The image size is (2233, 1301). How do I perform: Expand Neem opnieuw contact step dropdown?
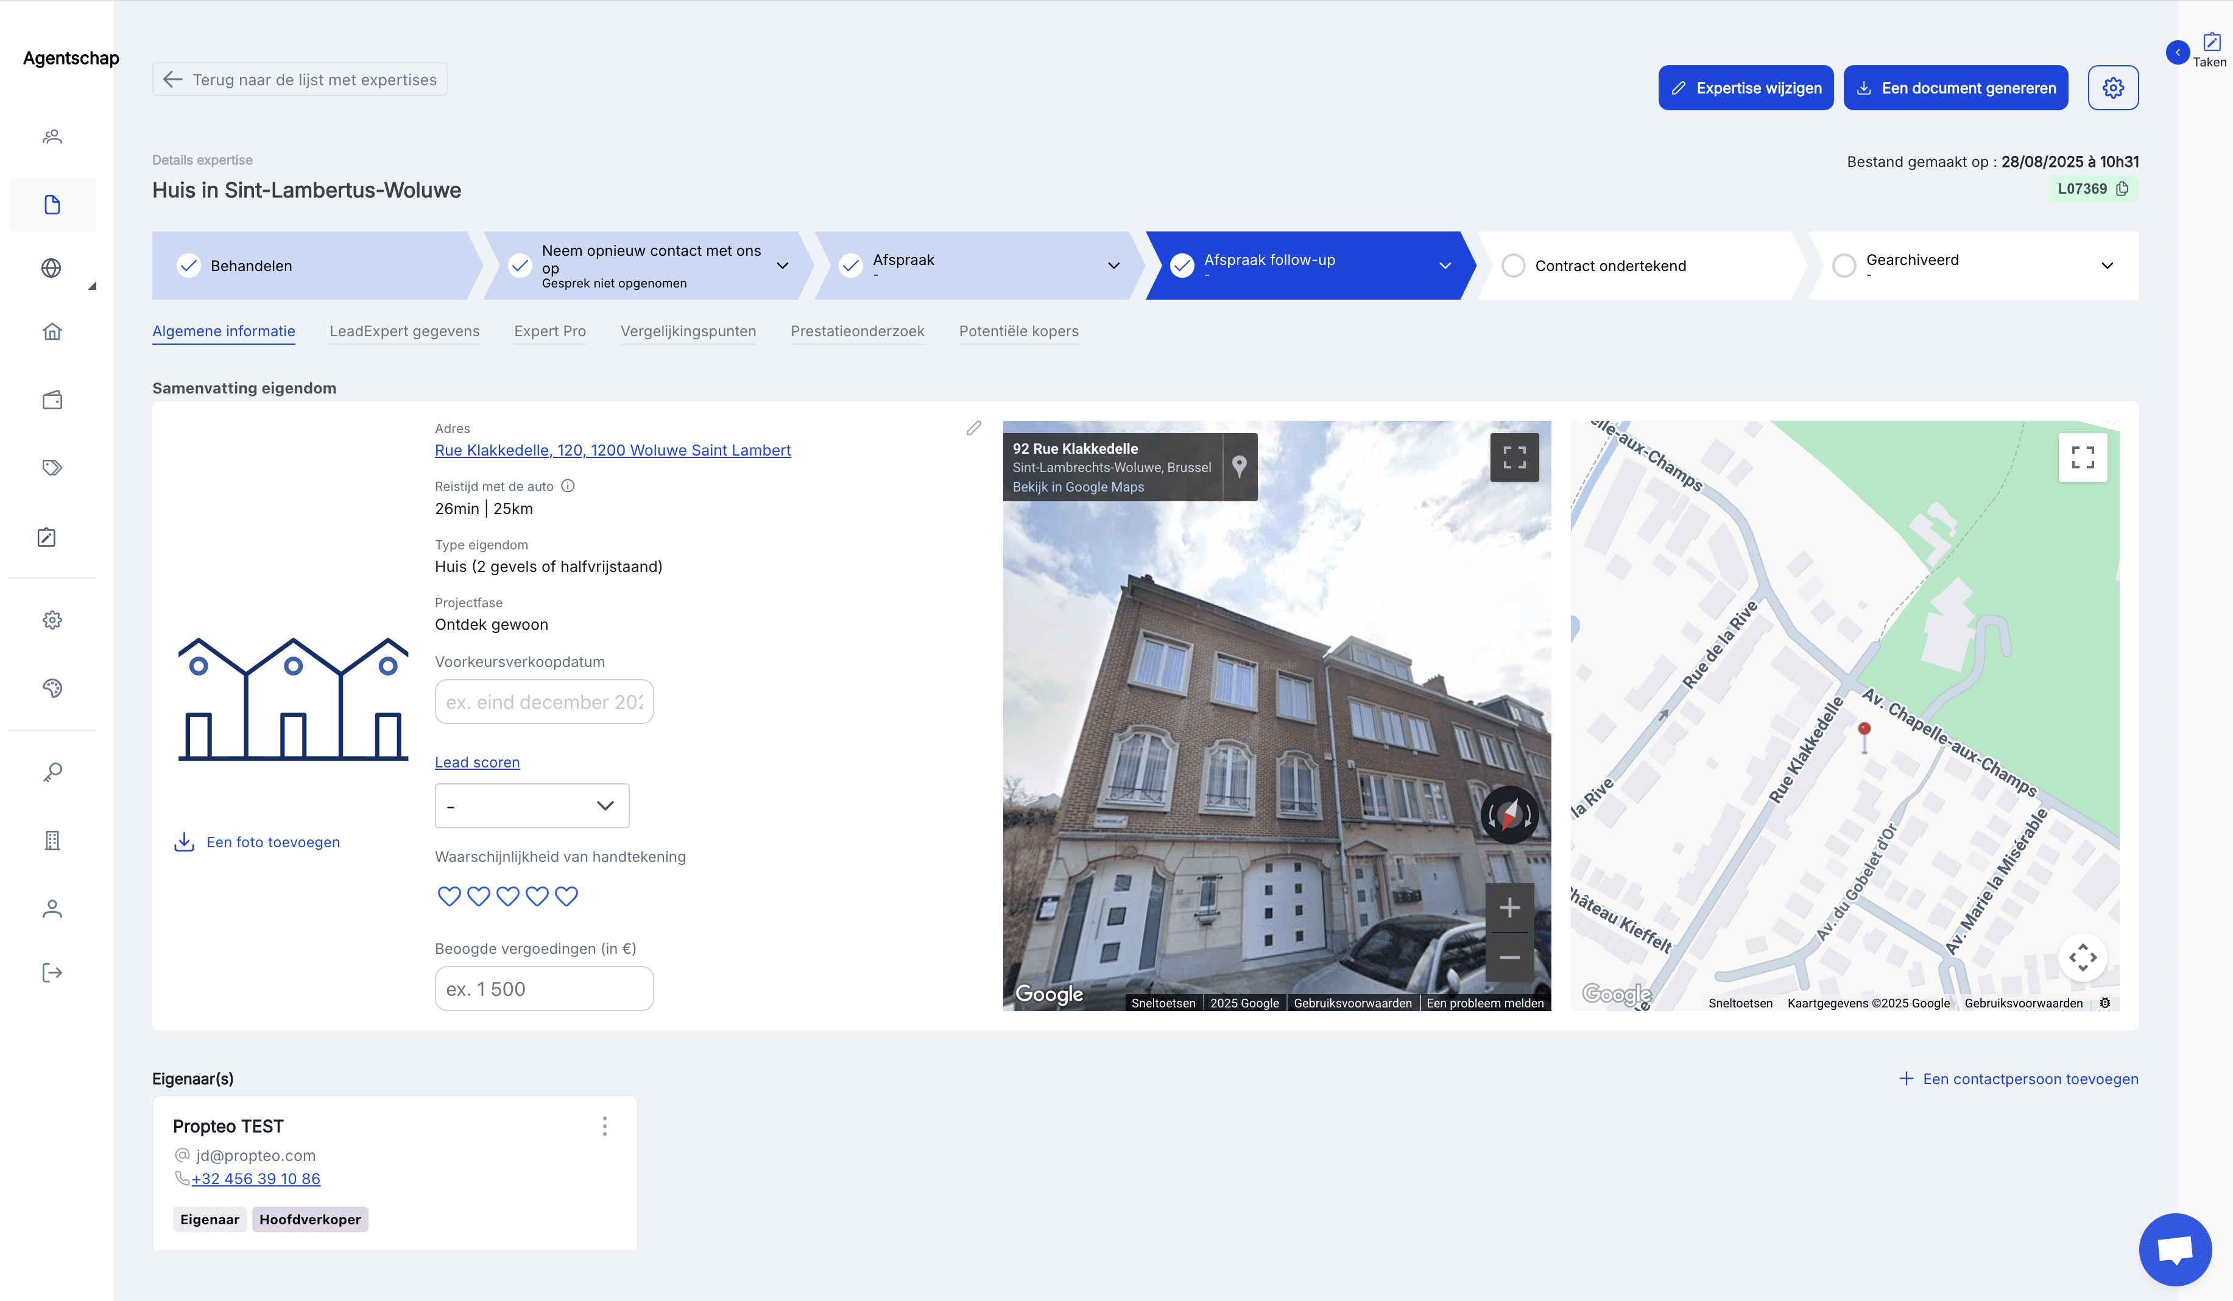(x=783, y=266)
